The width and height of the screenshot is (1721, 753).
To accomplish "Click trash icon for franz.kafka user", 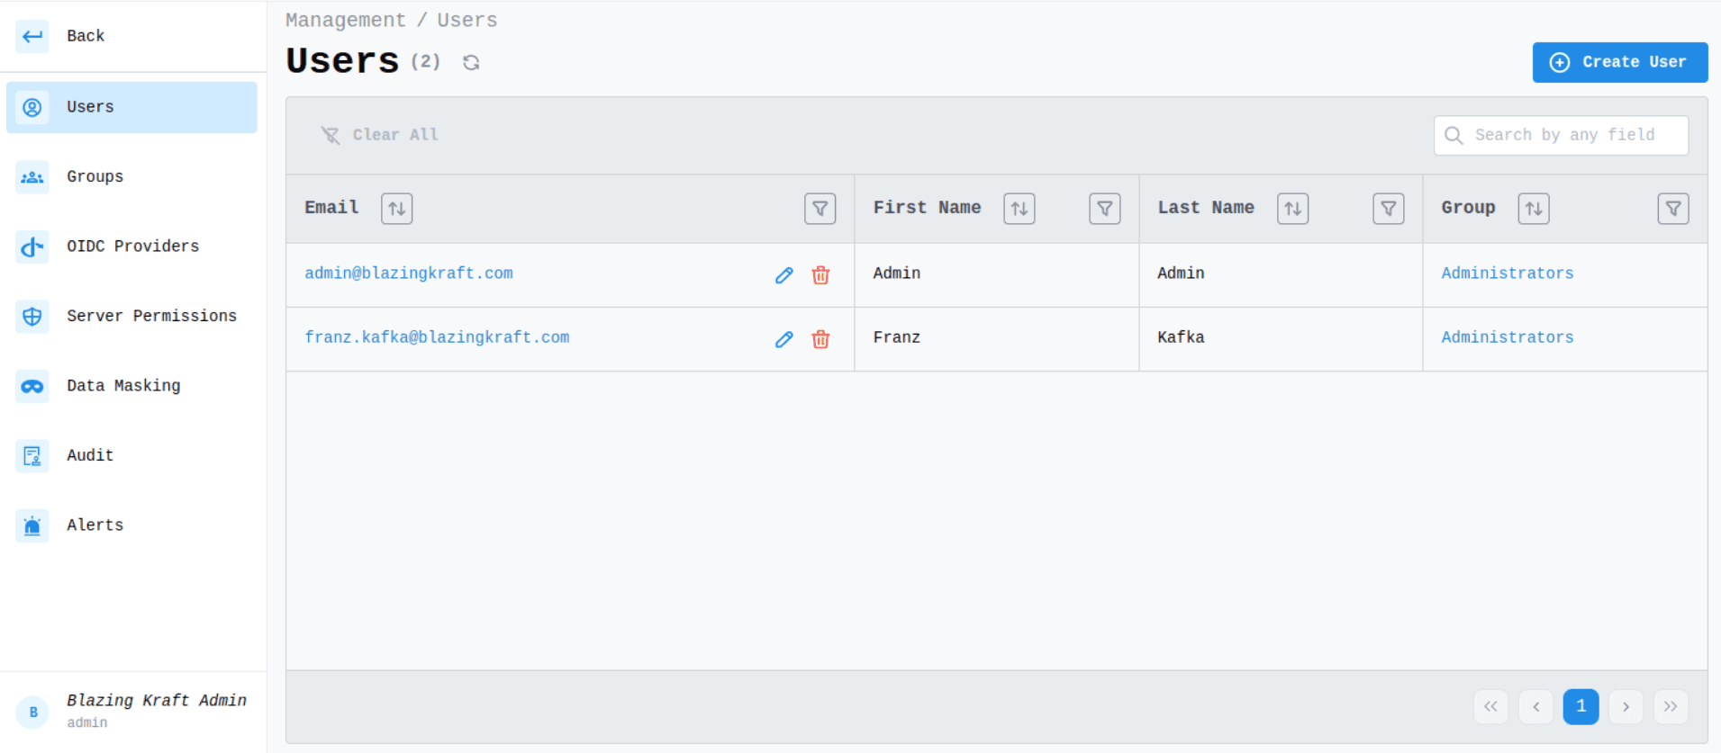I will point(820,339).
